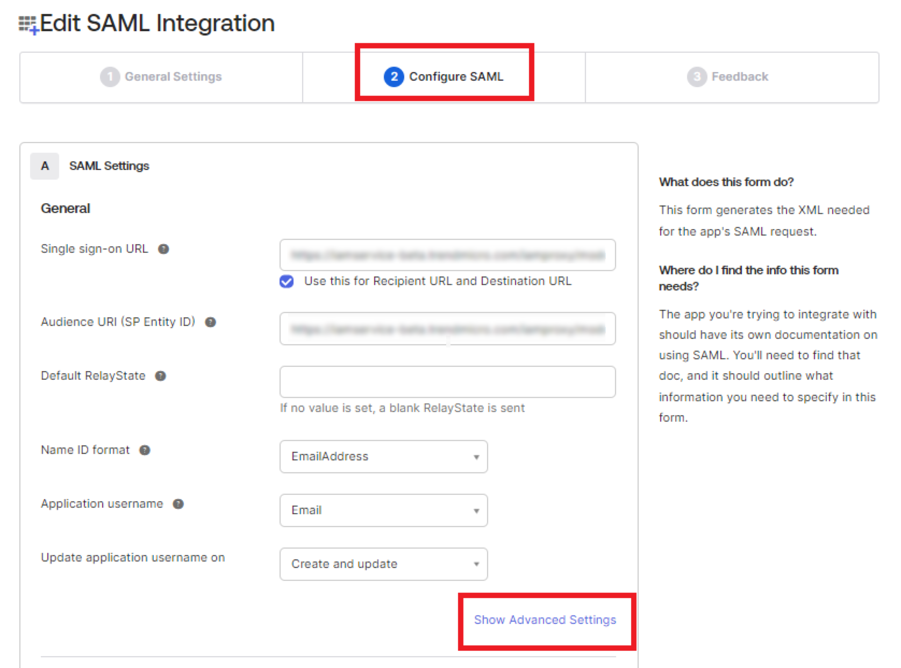Click Show Advanced Settings link
901x668 pixels.
[x=545, y=620]
